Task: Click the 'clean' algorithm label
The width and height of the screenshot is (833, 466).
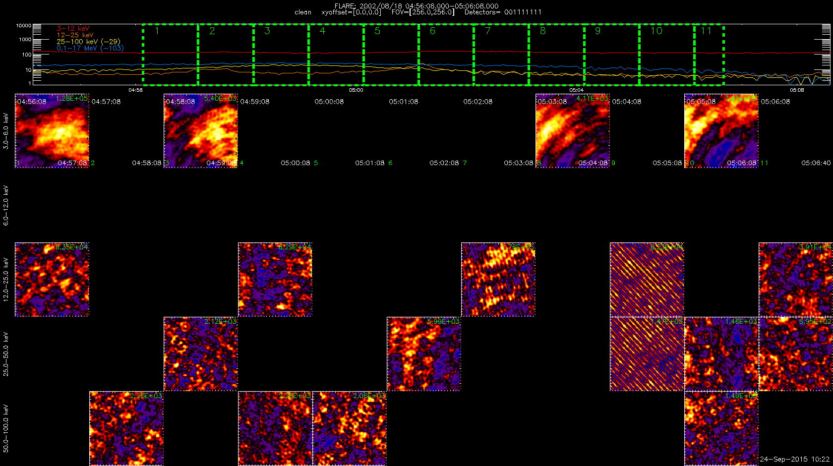Action: (x=303, y=12)
